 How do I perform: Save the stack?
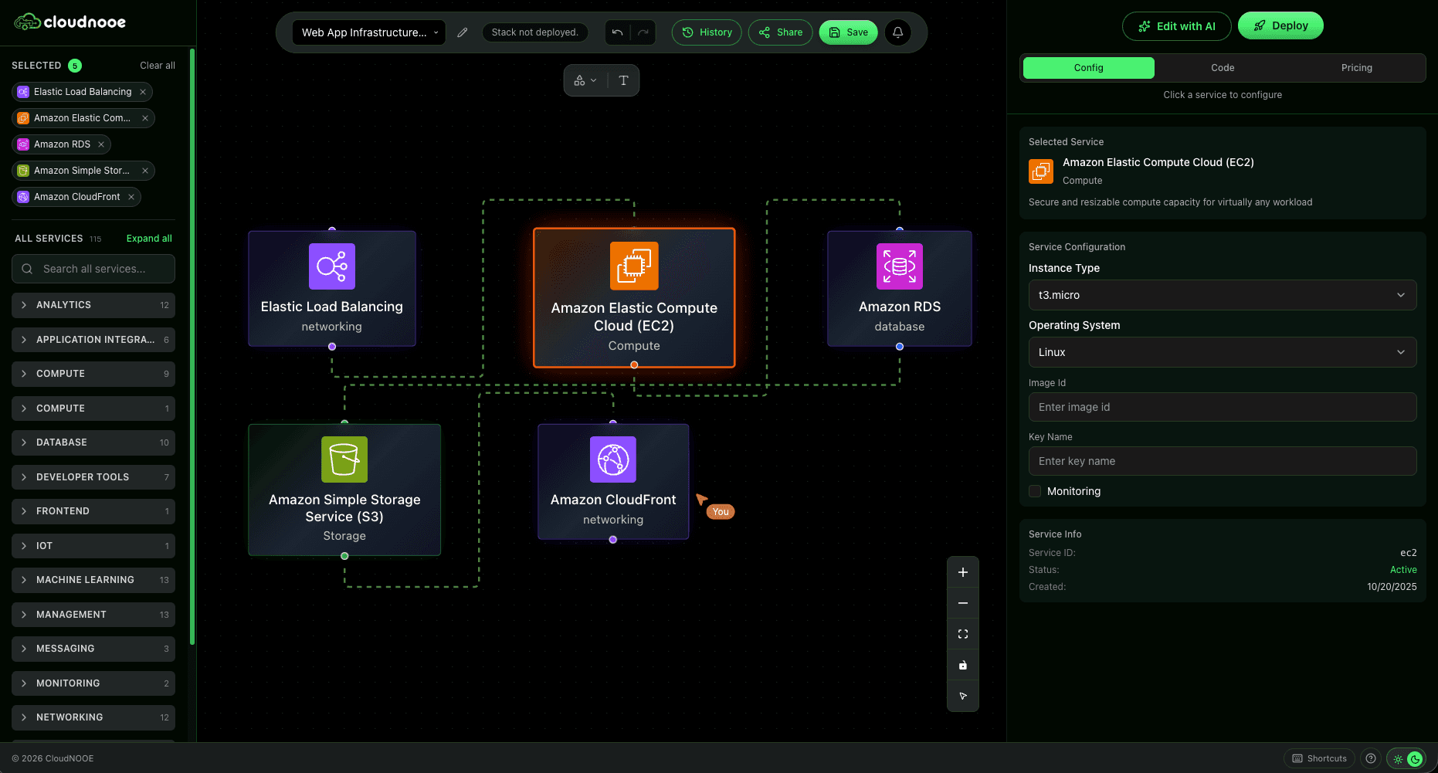pos(848,32)
